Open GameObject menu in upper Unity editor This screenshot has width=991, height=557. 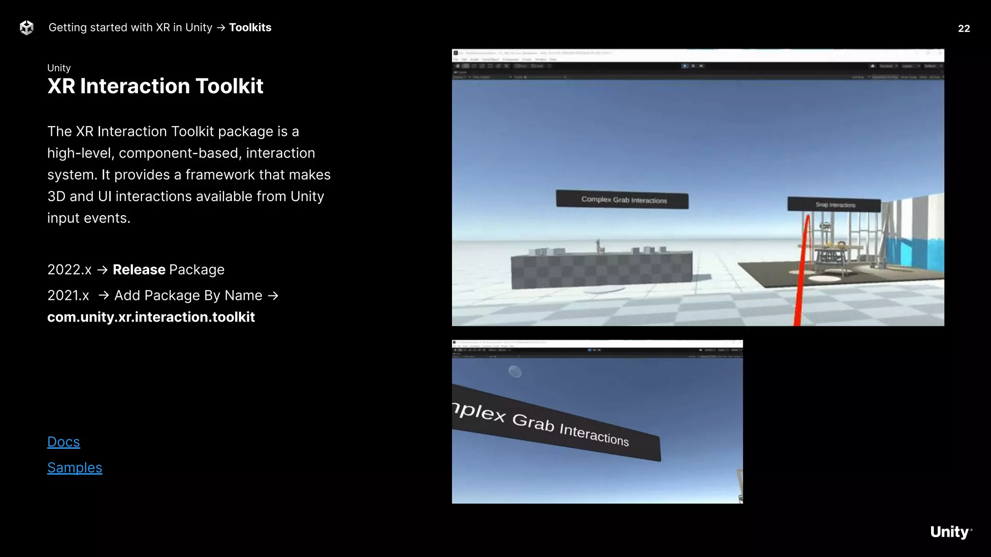pos(491,59)
